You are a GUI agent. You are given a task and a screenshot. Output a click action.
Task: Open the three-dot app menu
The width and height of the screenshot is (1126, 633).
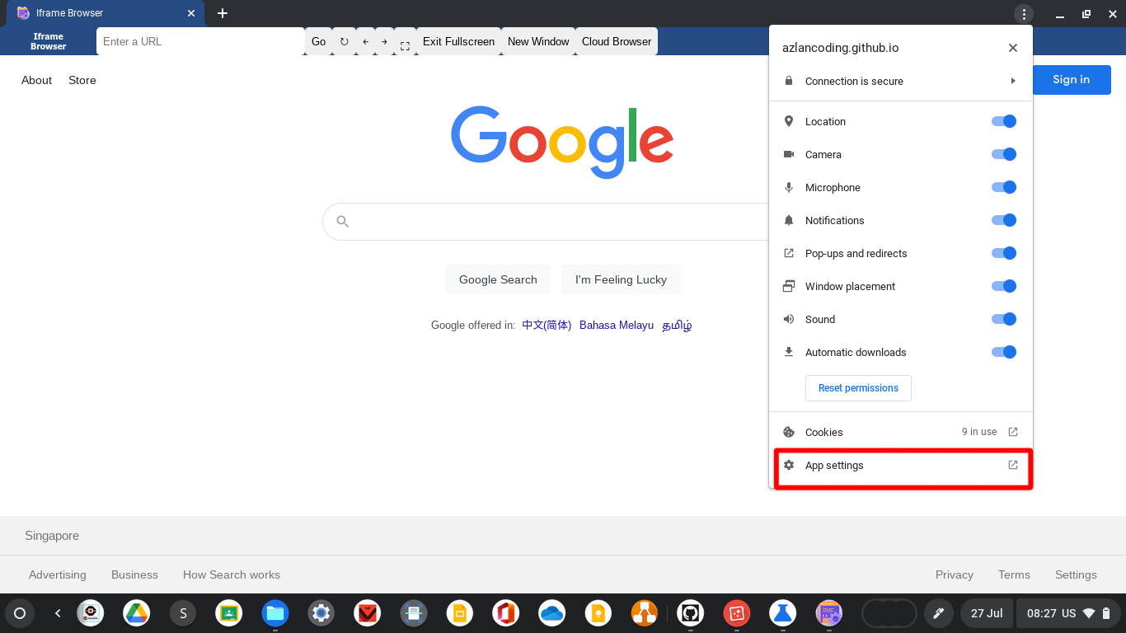coord(1023,14)
